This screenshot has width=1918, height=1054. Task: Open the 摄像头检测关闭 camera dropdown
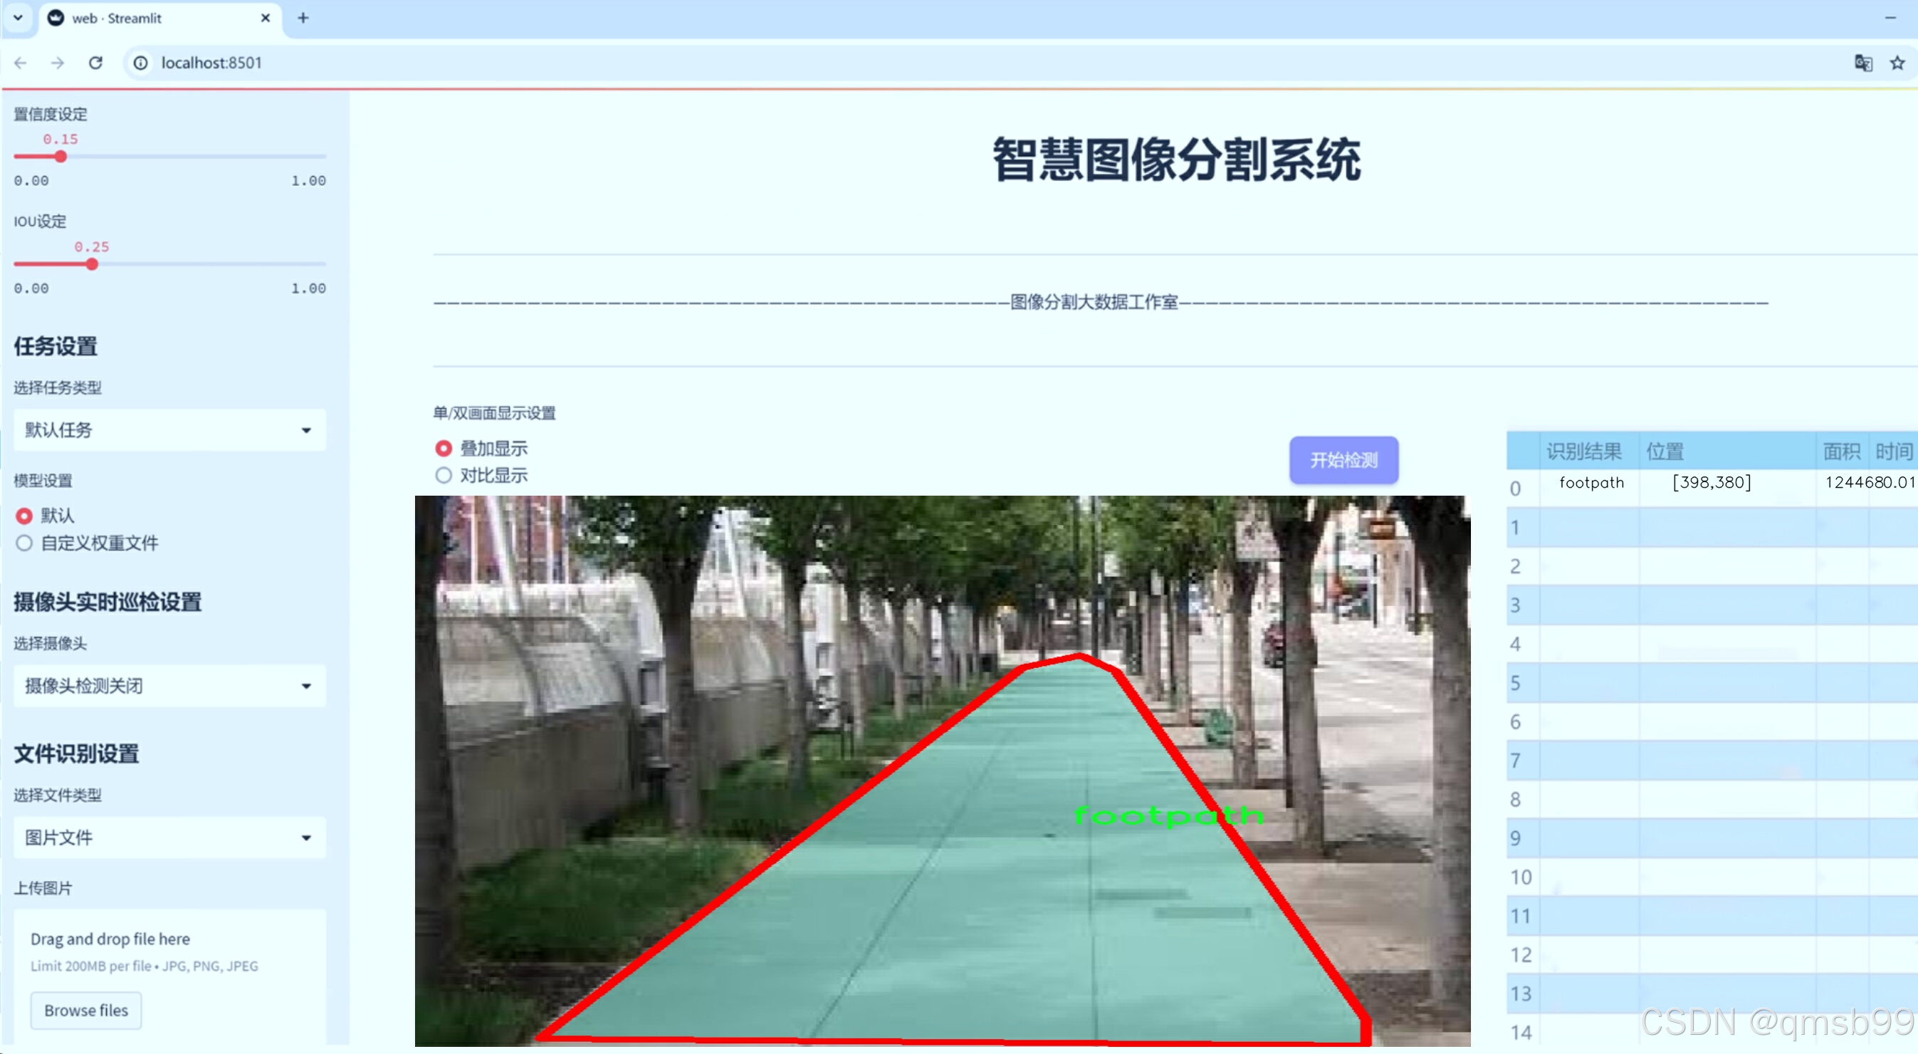pos(169,685)
